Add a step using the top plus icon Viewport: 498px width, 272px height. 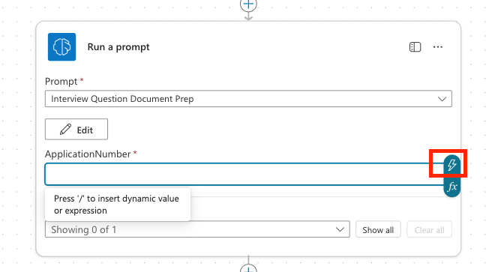[248, 4]
